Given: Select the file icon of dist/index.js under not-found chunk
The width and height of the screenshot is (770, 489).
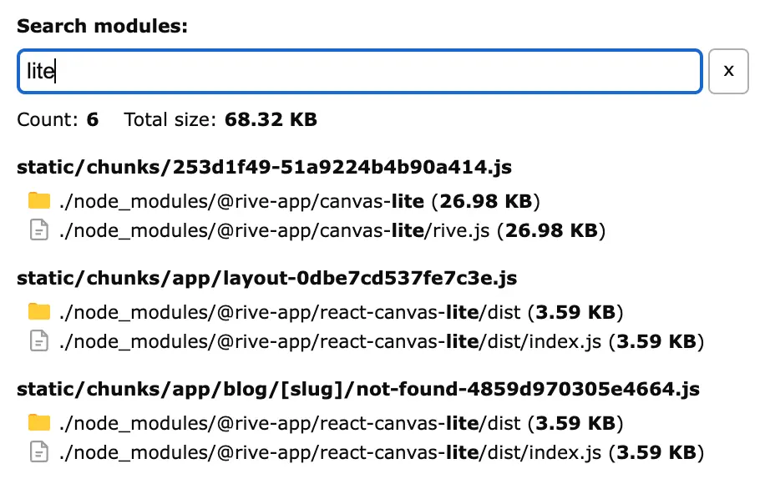Looking at the screenshot, I should pos(39,451).
